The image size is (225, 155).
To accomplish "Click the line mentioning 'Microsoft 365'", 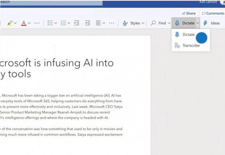I will coord(61,101).
